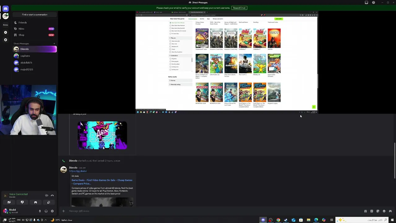Open Game Deals embed title link
The image size is (396, 223).
[102, 182]
